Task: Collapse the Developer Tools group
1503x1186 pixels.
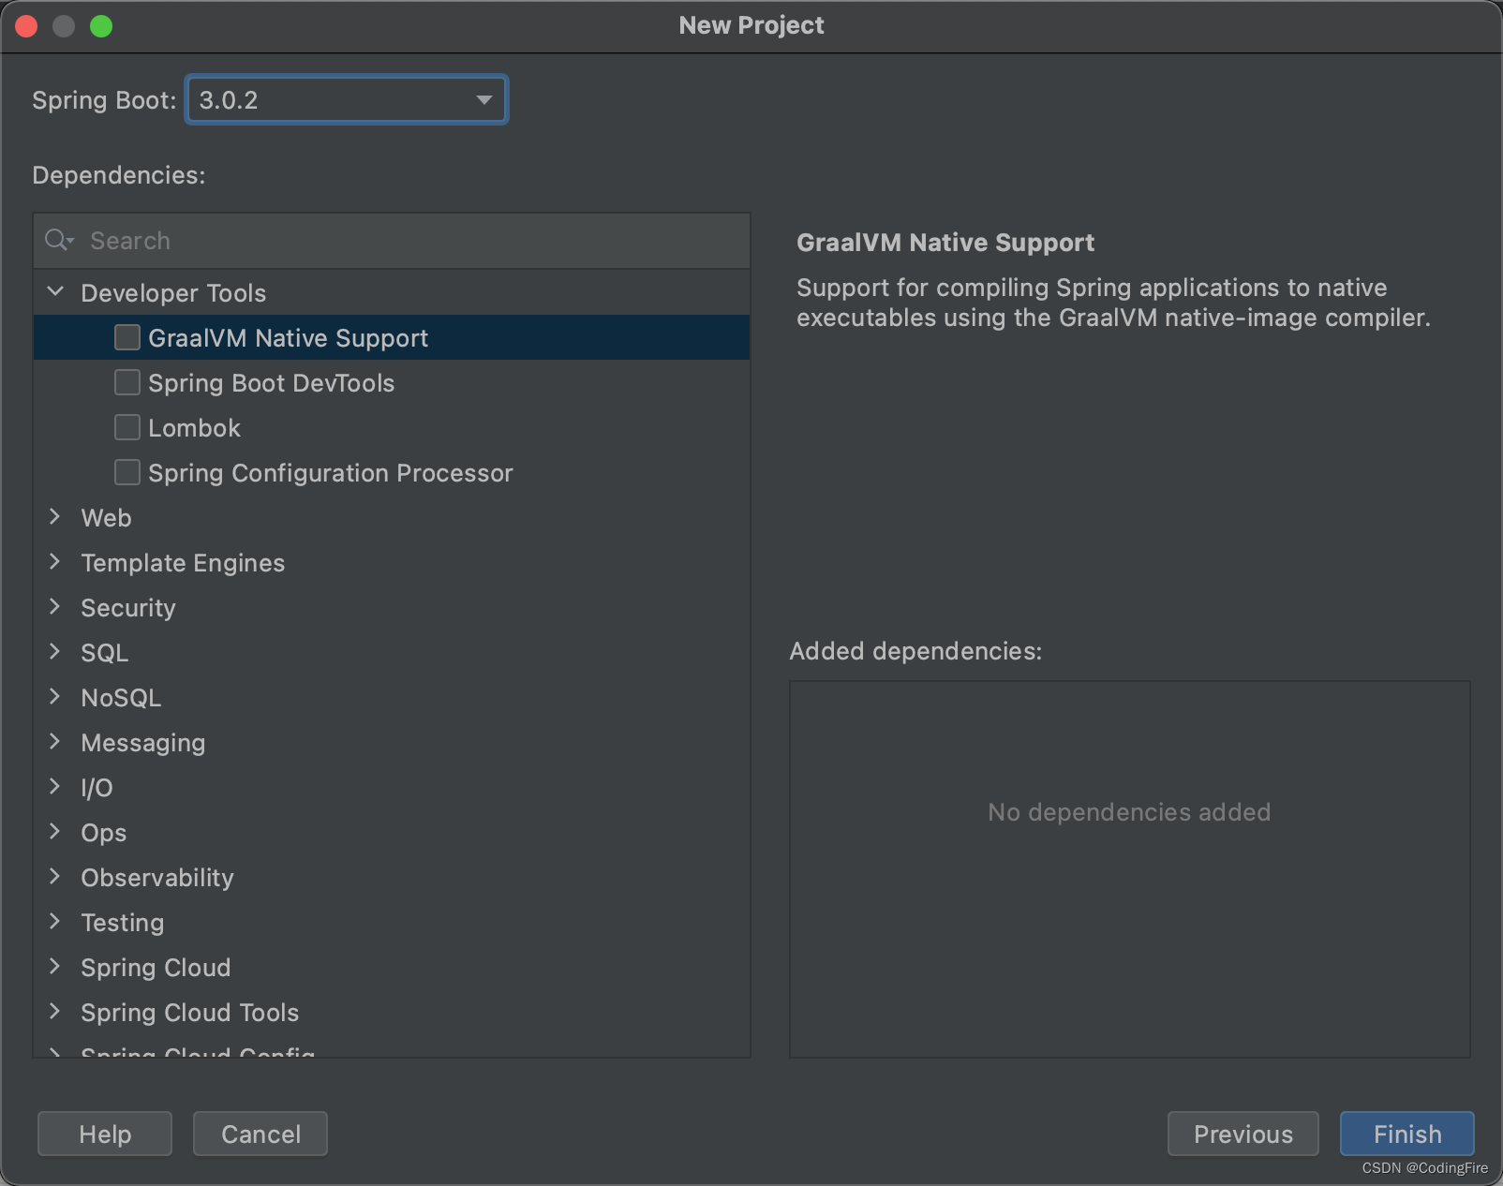Action: point(55,292)
